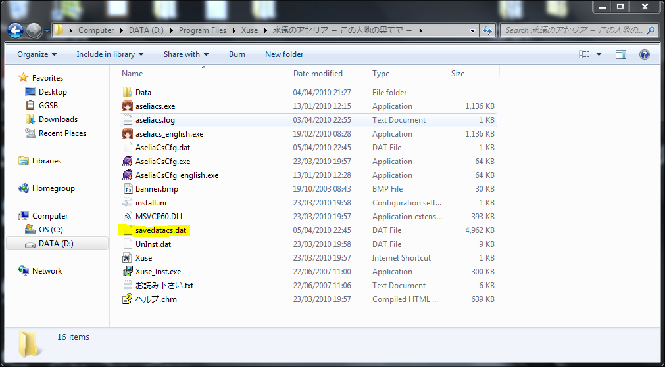
Task: Toggle the preview pane icon
Action: (621, 54)
